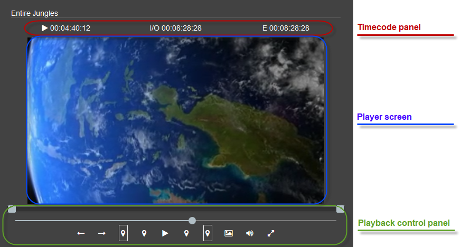The image size is (461, 247).
Task: Click the left trim handle above the slider
Action: 12,209
